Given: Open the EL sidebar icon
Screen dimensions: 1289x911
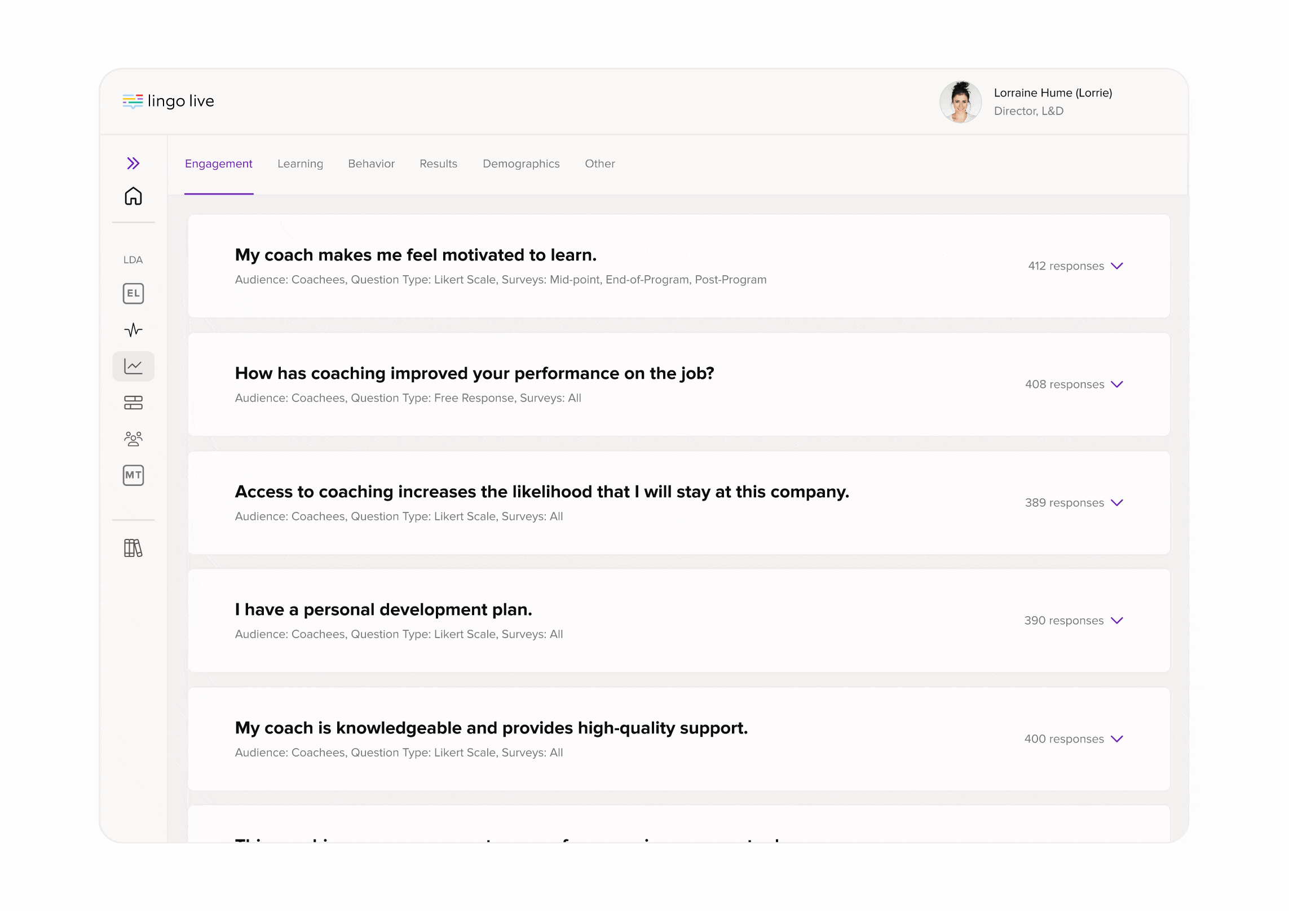Looking at the screenshot, I should (133, 293).
